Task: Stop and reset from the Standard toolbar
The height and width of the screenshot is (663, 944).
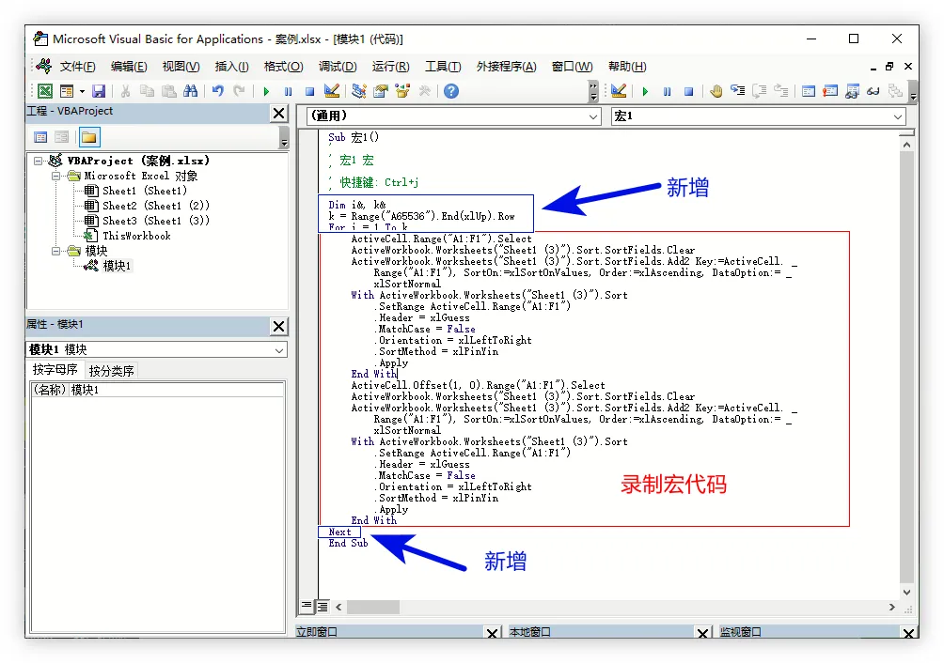Action: pyautogui.click(x=309, y=91)
